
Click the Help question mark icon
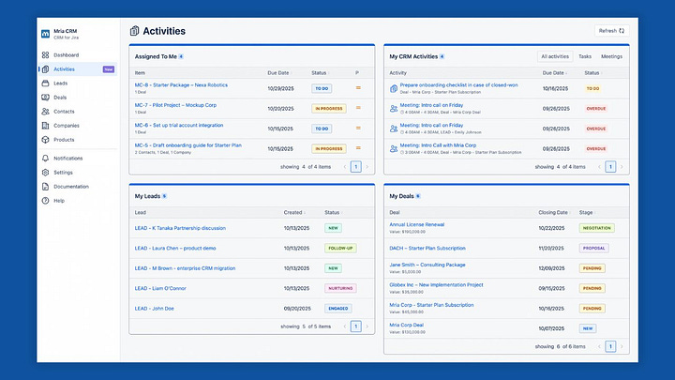pos(45,201)
